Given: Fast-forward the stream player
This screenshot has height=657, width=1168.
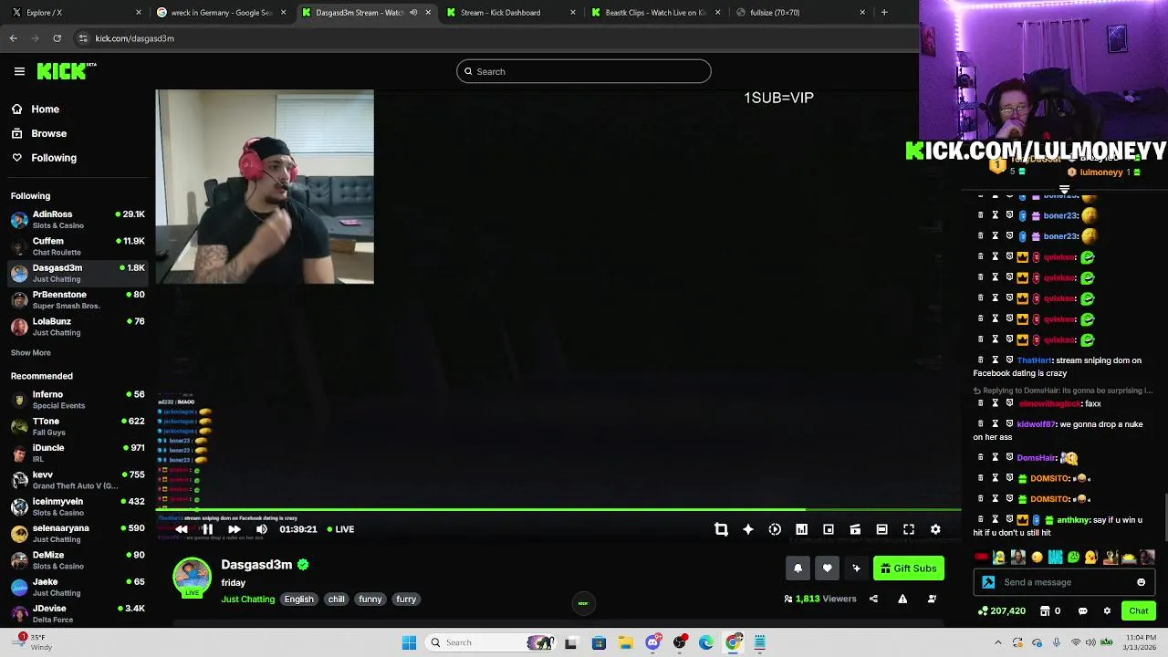Looking at the screenshot, I should [235, 529].
